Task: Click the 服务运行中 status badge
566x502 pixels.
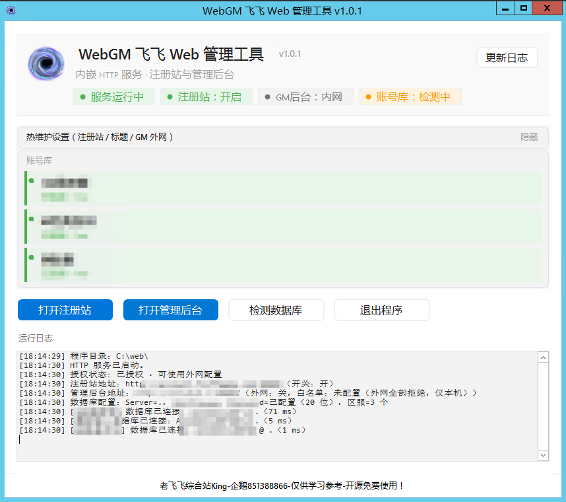Action: coord(113,97)
